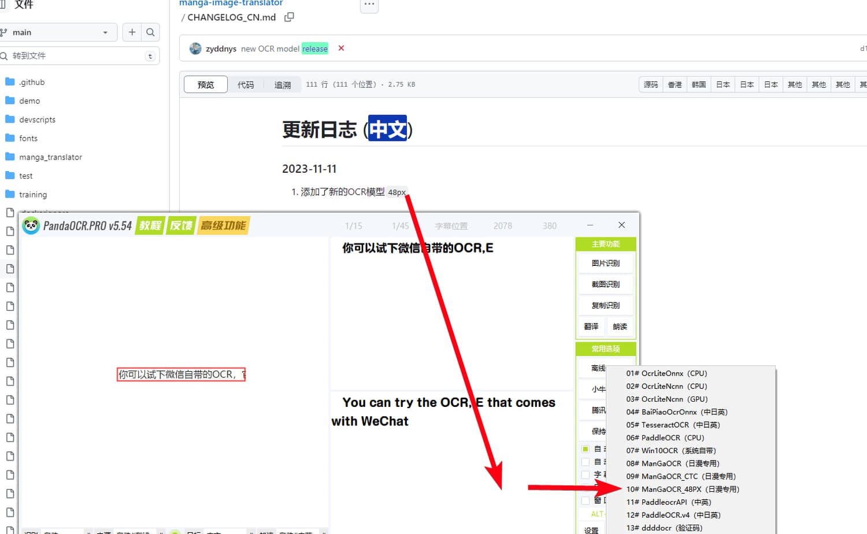The height and width of the screenshot is (534, 867).
Task: Select 09# ManGaOCR_CTC engine
Action: [681, 476]
